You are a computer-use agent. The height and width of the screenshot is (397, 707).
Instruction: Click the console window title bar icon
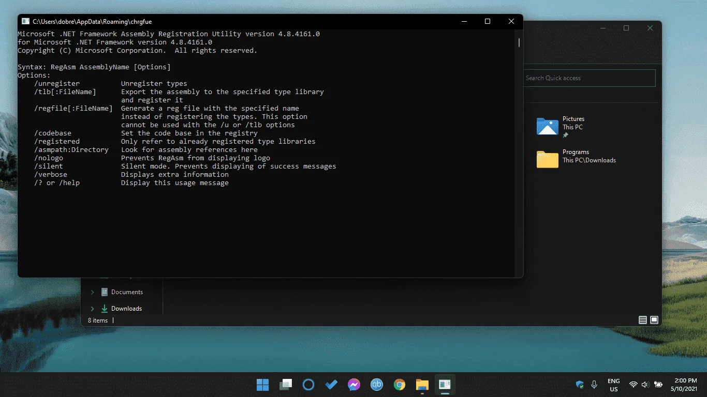(x=25, y=21)
